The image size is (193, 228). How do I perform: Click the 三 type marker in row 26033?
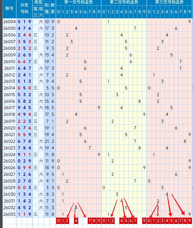click(35, 214)
